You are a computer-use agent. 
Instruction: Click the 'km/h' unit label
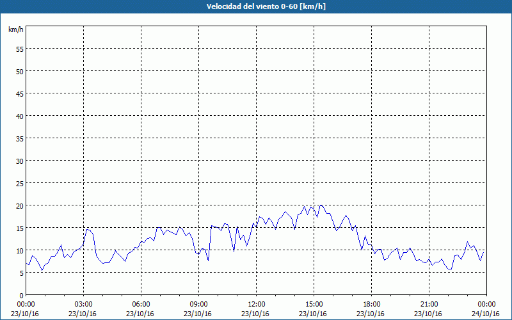(16, 29)
